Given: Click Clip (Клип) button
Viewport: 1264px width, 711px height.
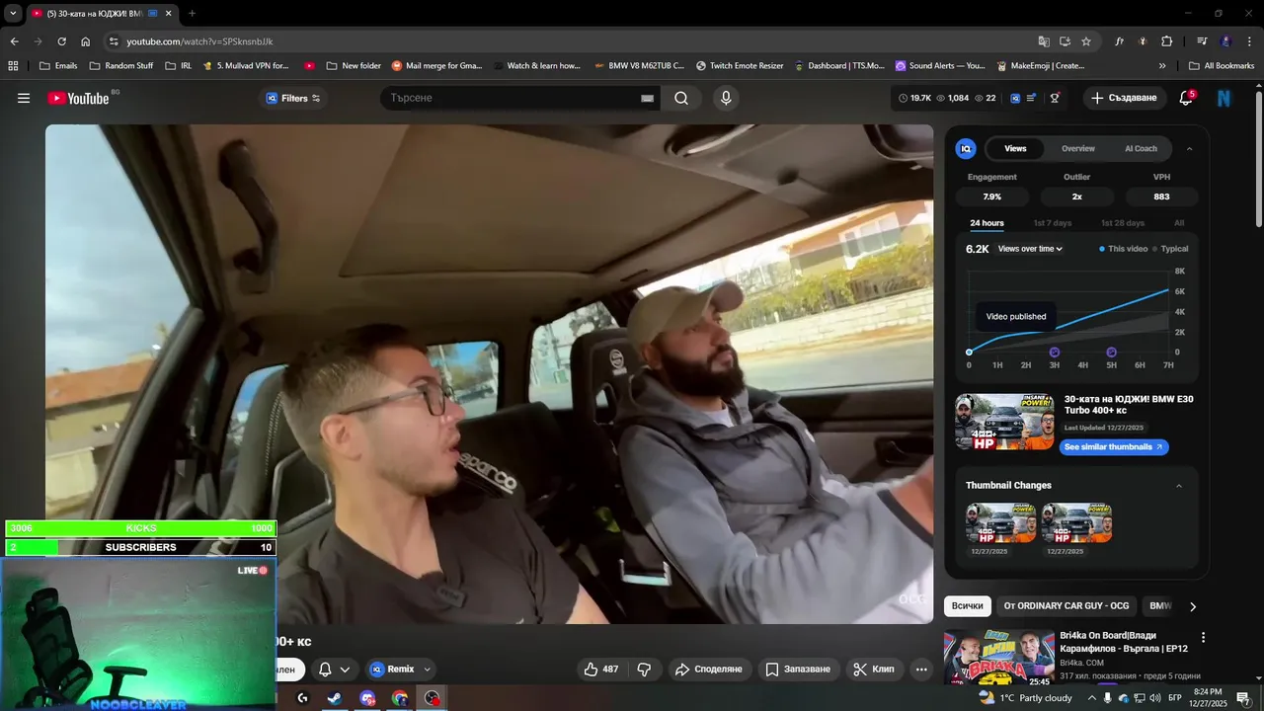Looking at the screenshot, I should coord(874,670).
